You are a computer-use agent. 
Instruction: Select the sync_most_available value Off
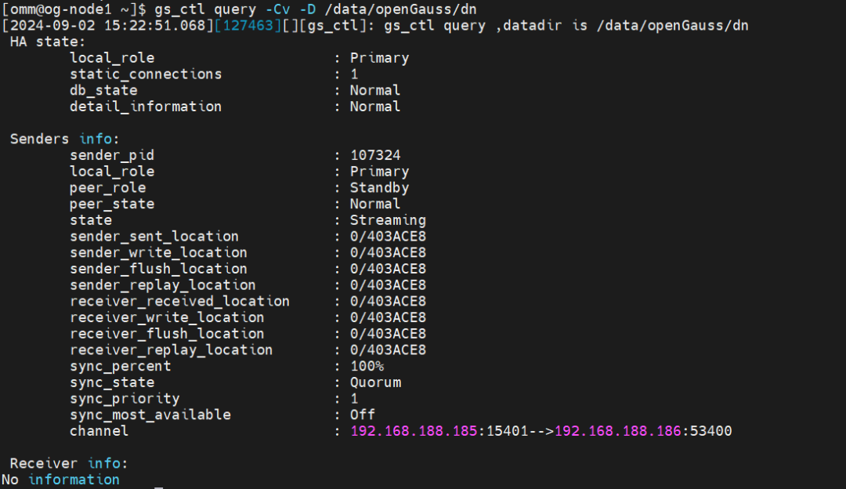pyautogui.click(x=363, y=415)
